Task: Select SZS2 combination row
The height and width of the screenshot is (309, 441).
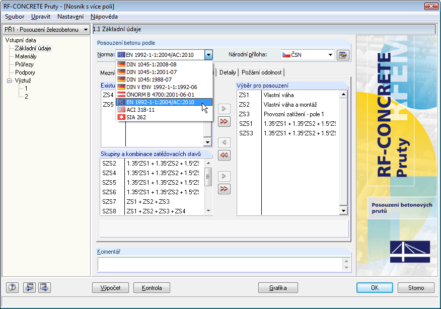Action: [x=153, y=164]
